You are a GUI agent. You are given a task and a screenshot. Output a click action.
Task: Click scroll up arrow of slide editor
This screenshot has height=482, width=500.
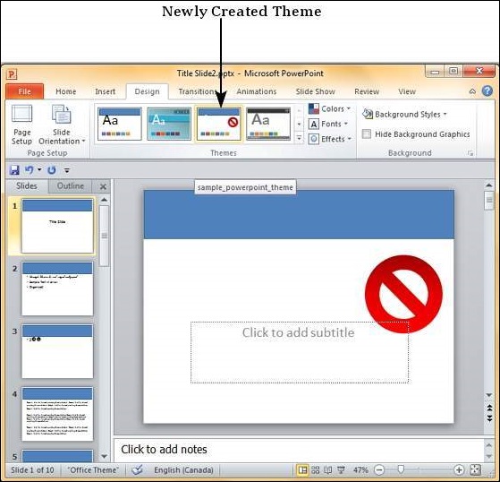[489, 185]
